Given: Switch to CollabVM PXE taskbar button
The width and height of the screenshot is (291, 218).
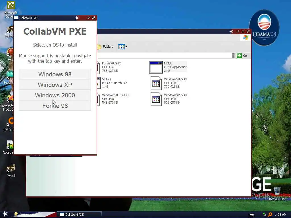Looking at the screenshot, I should pos(79,215).
